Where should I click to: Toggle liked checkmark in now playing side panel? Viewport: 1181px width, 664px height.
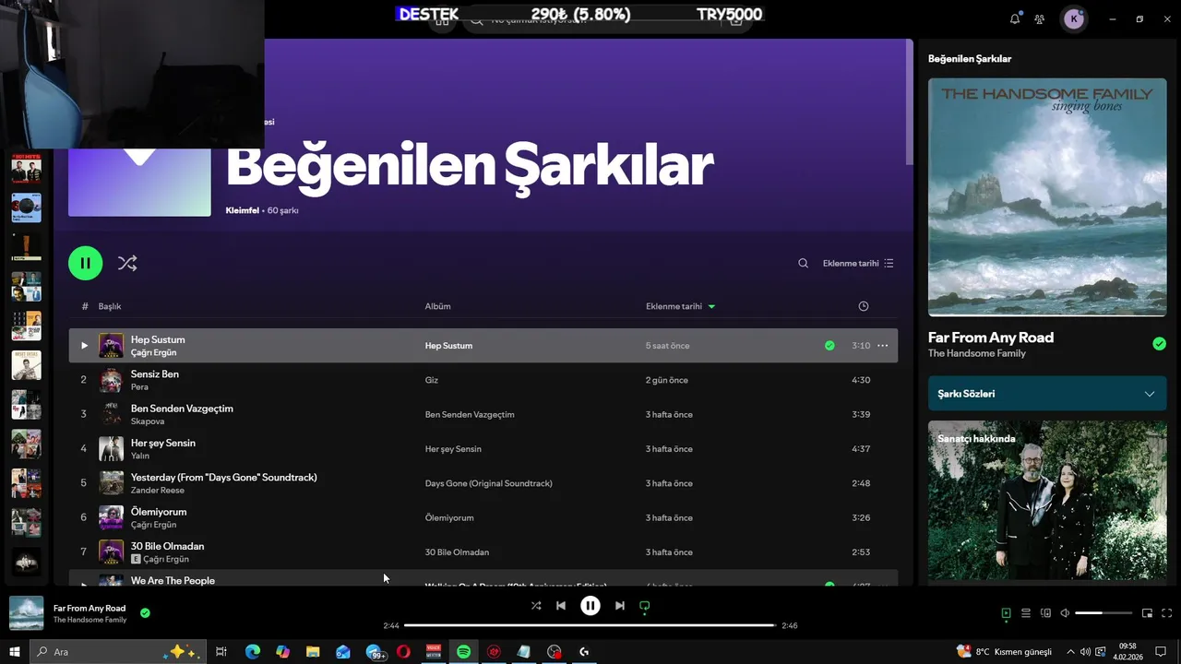click(1159, 344)
